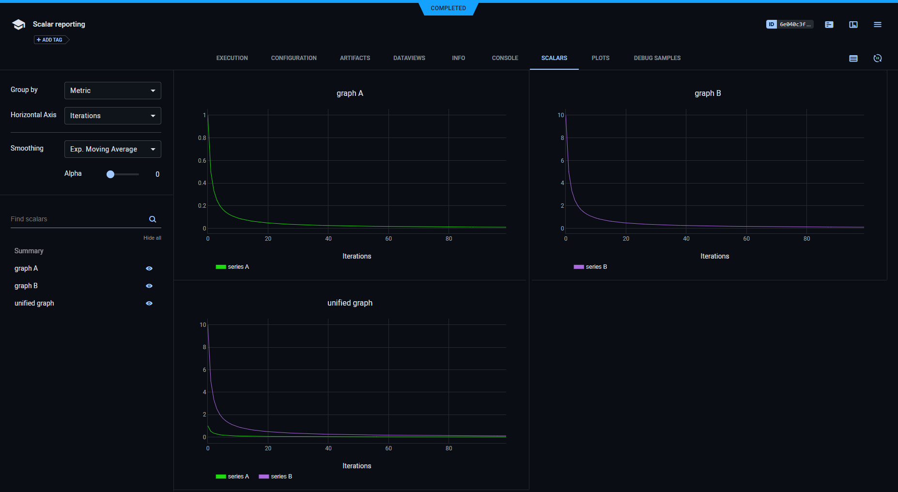This screenshot has height=492, width=898.
Task: Toggle visibility of unified graph
Action: pos(149,303)
